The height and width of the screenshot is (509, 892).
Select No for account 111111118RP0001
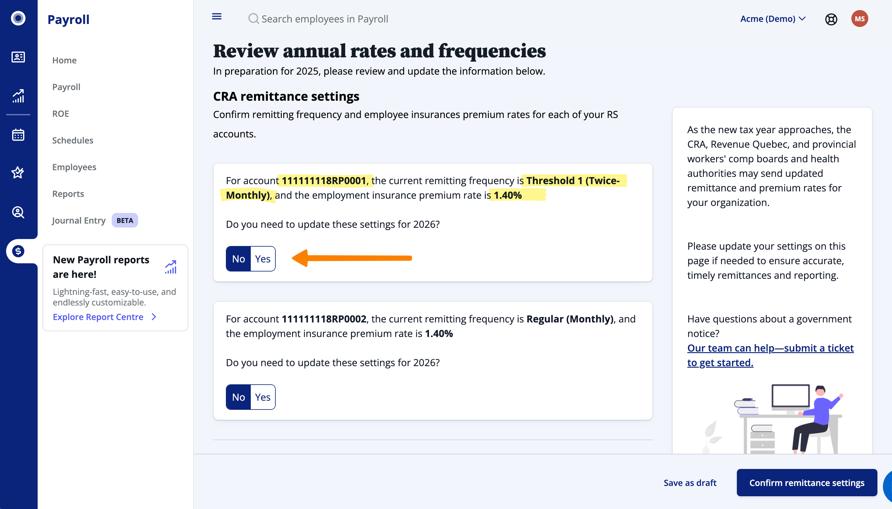click(x=238, y=259)
